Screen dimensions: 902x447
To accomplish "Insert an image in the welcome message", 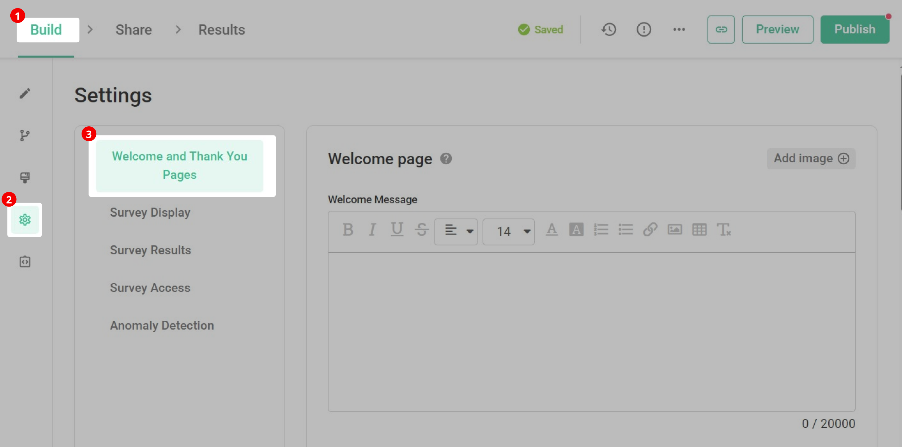I will 675,230.
